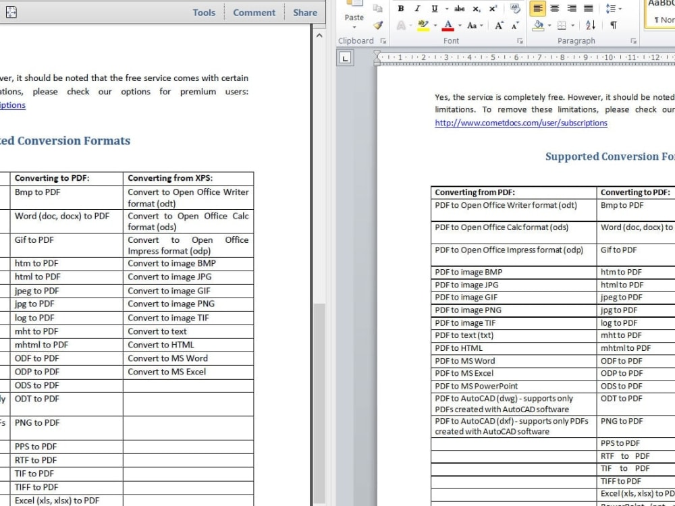Click 'PDF to text (txt)' cell in Word
Screen dimensions: 675x506
pyautogui.click(x=514, y=335)
